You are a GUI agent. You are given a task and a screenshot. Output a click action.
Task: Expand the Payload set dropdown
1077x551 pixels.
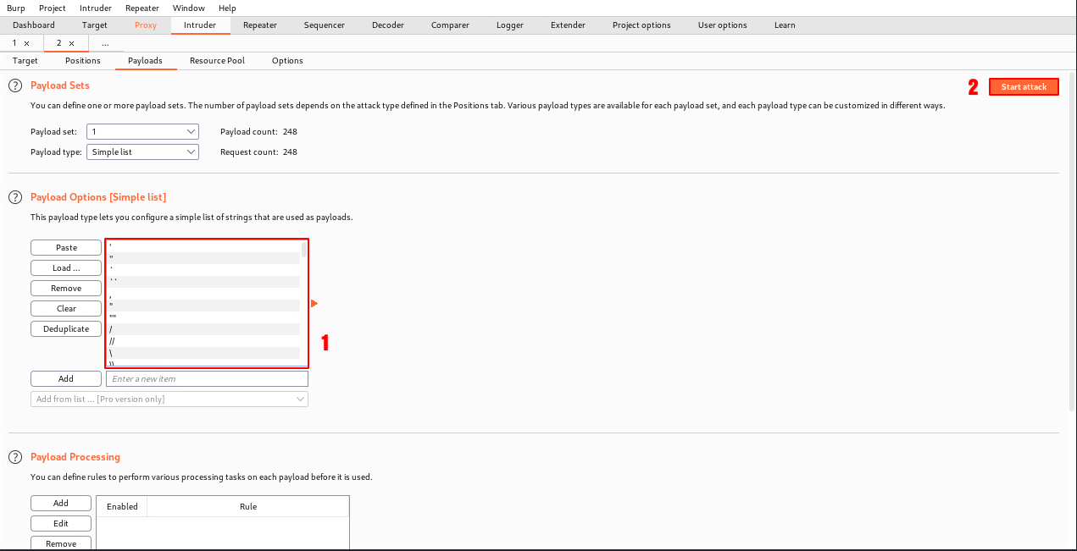point(142,132)
